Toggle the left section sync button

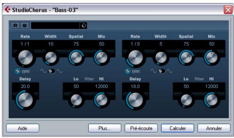18,71
